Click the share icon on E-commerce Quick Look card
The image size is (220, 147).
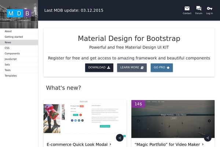[x=120, y=138]
